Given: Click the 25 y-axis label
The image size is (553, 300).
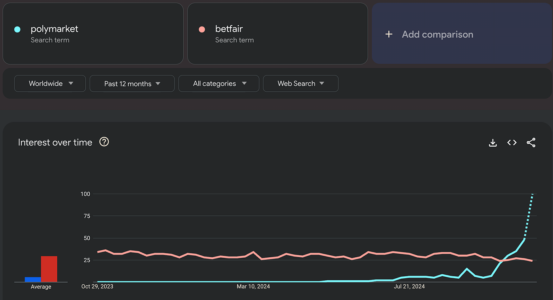Looking at the screenshot, I should pyautogui.click(x=87, y=260).
